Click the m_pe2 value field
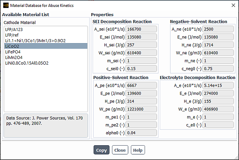 (x=141, y=125)
